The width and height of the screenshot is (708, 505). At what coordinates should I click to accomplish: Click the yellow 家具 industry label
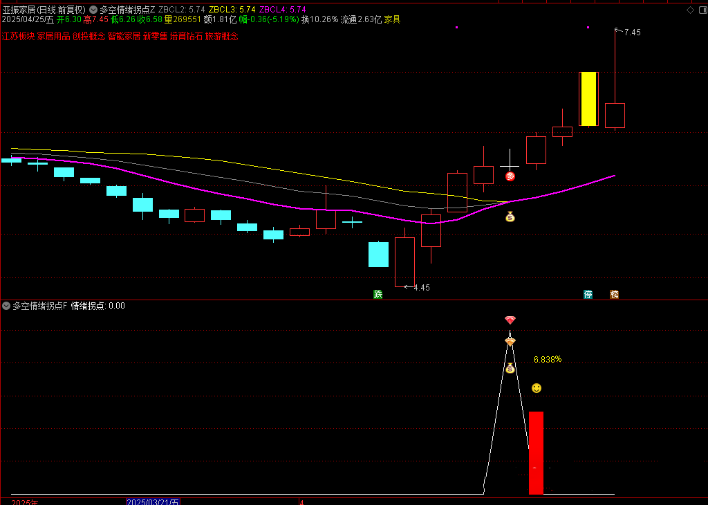coord(392,19)
